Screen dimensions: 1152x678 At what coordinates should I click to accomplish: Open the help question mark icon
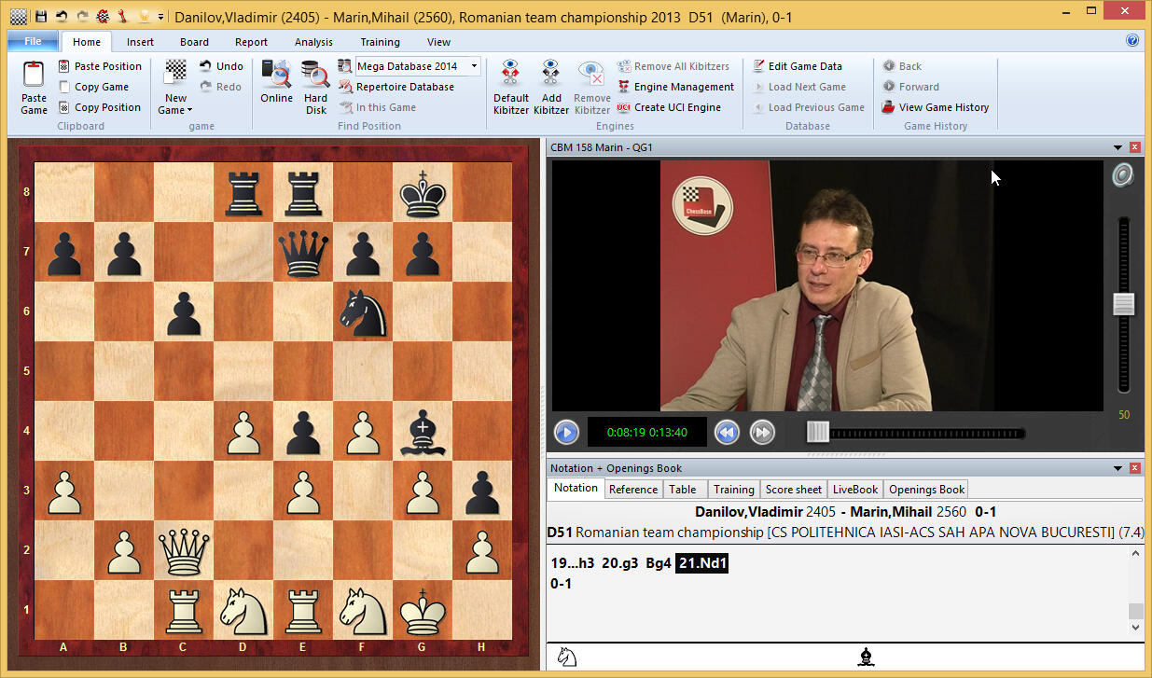1132,41
